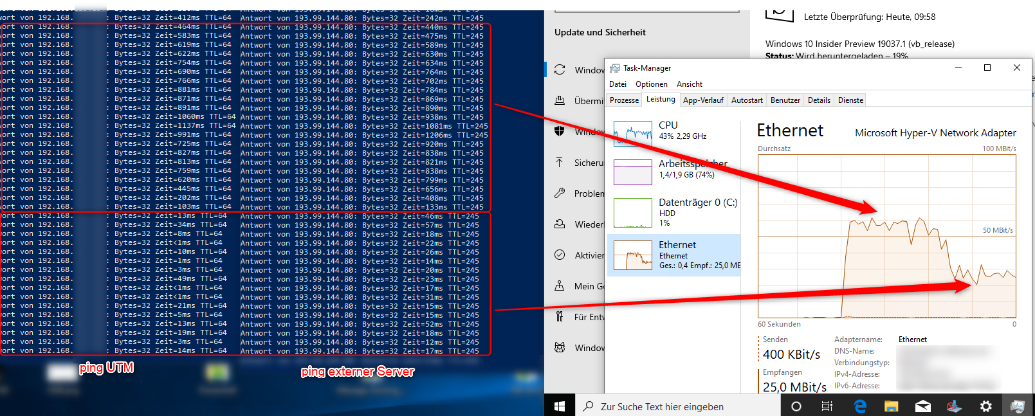Switch to the Details tab
The width and height of the screenshot is (1035, 416).
pyautogui.click(x=819, y=100)
